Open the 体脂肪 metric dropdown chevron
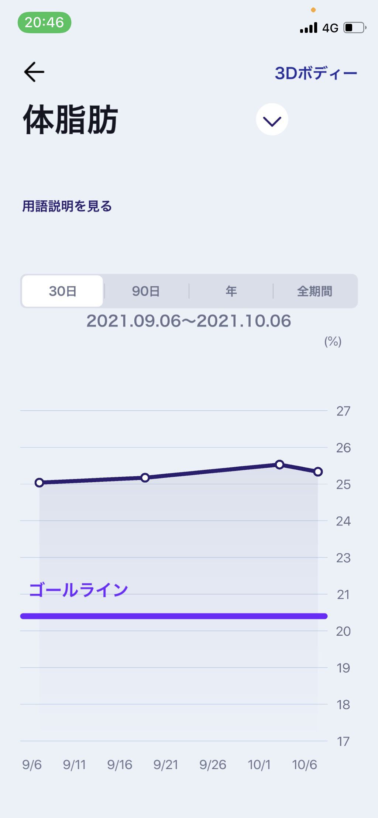This screenshot has height=818, width=378. tap(272, 120)
